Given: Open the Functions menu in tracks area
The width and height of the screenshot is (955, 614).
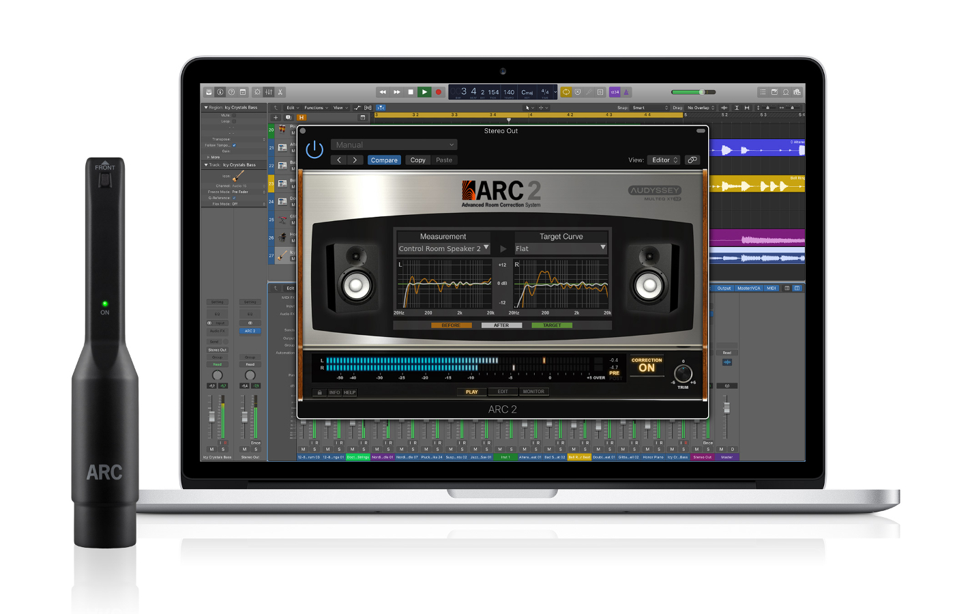Looking at the screenshot, I should tap(317, 108).
